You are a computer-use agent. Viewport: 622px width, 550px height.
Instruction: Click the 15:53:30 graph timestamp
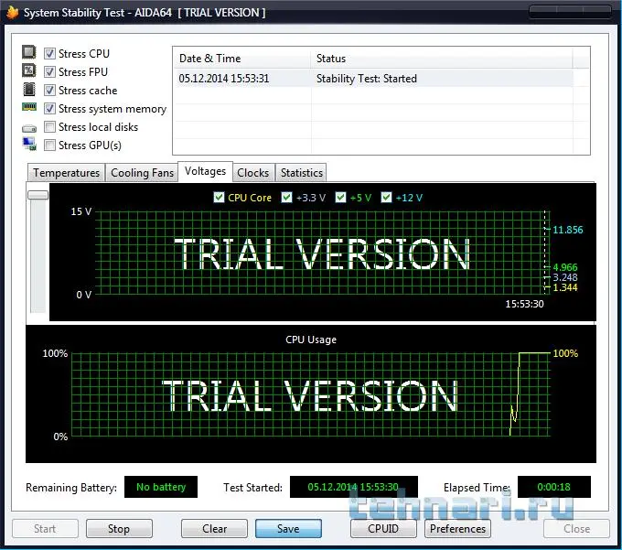(x=524, y=304)
